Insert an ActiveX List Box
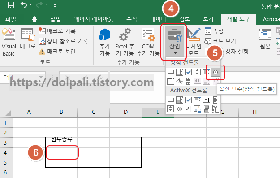The width and height of the screenshot is (280, 178). [197, 100]
